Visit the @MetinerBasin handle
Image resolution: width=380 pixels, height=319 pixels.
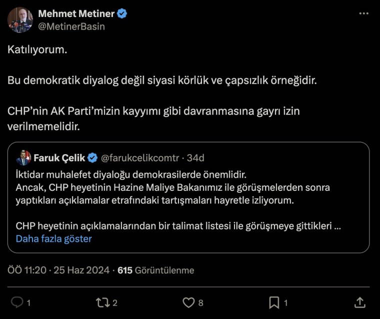[71, 27]
